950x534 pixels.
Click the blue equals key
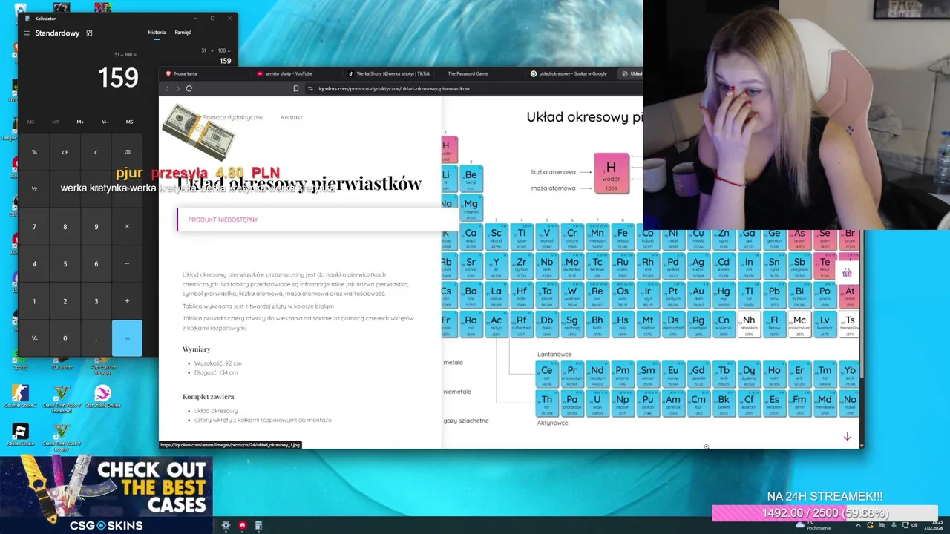[127, 338]
